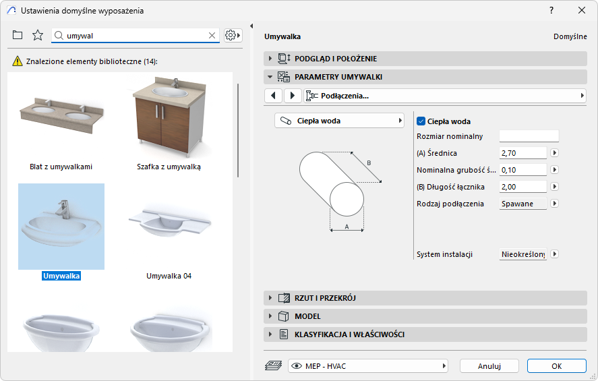The width and height of the screenshot is (598, 381).
Task: Uncheck the Ciepła woda checkbox
Action: coord(421,121)
